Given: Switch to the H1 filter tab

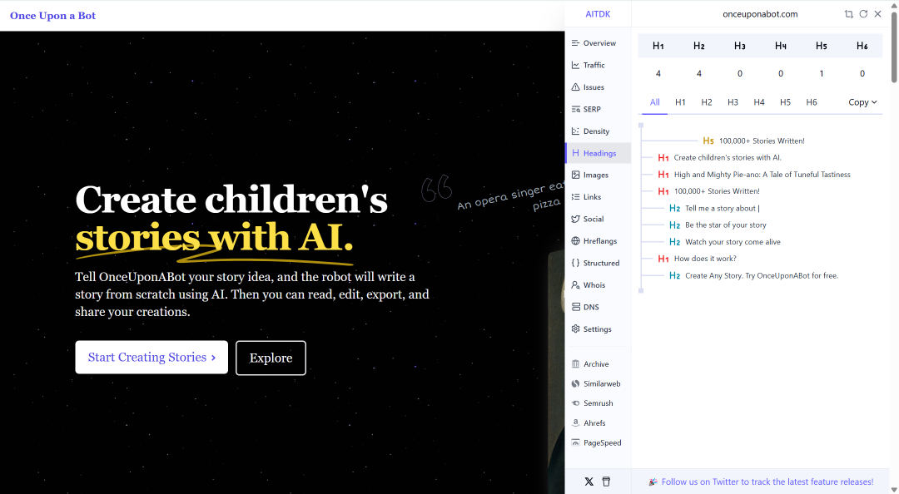Looking at the screenshot, I should tap(680, 102).
